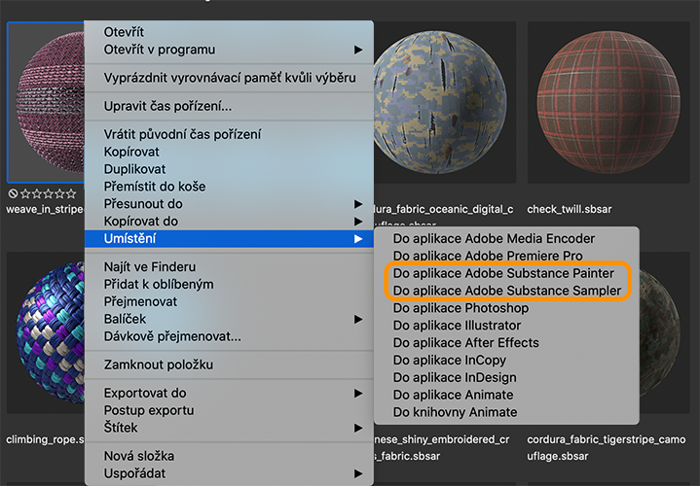Click 'Přidat k oblíbeným' menu item
Image resolution: width=700 pixels, height=486 pixels.
point(159,284)
